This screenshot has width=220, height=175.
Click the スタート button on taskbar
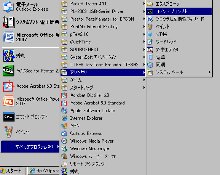11,171
